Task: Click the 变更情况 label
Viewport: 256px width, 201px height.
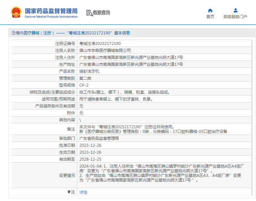Action: [x=67, y=176]
